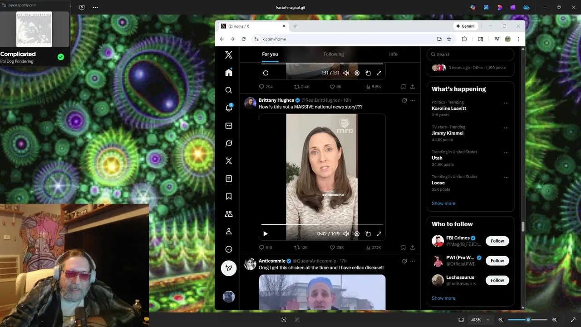Bookmark page with Chrome star icon
The width and height of the screenshot is (581, 327).
[x=449, y=39]
